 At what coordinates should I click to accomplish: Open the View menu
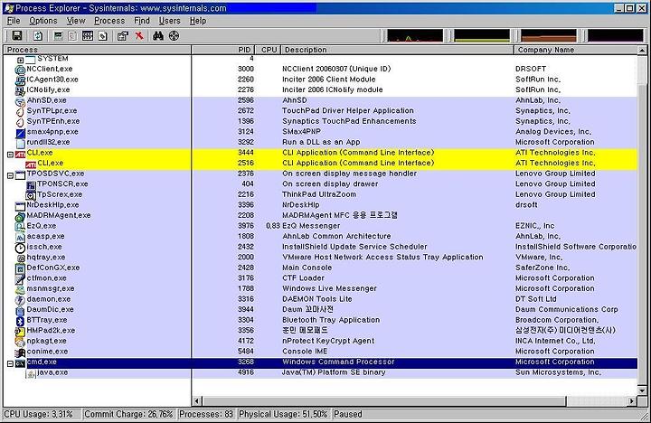pos(76,21)
